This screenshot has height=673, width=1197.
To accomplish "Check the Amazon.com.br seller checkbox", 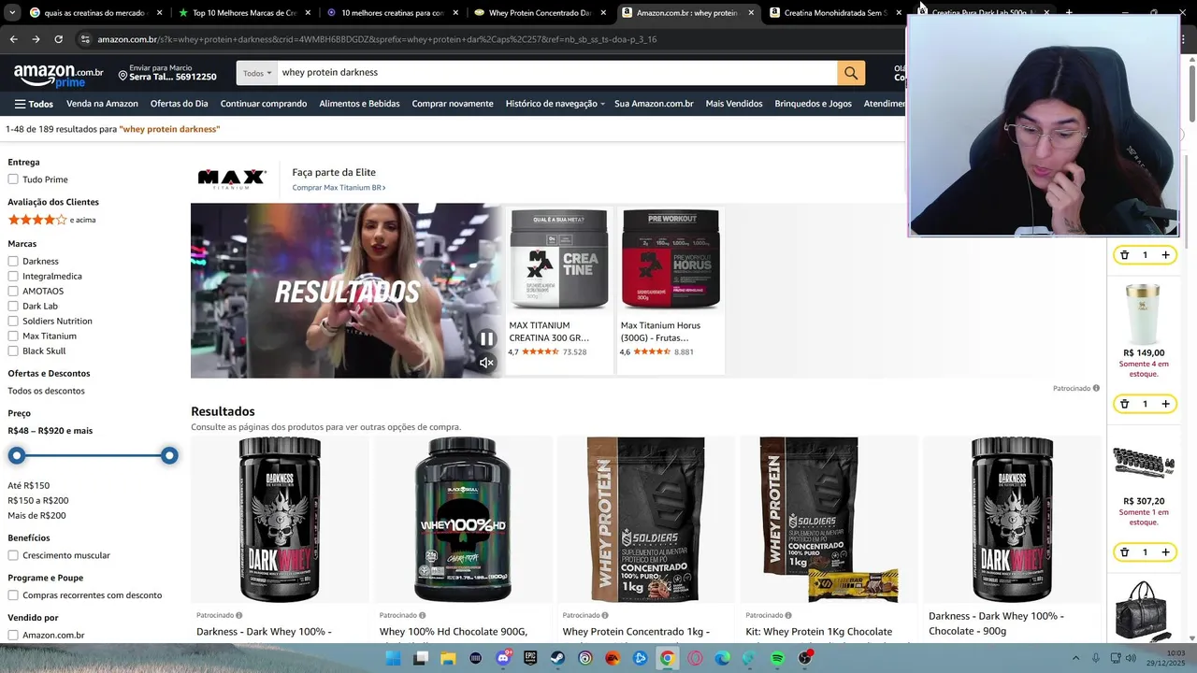I will pyautogui.click(x=13, y=635).
